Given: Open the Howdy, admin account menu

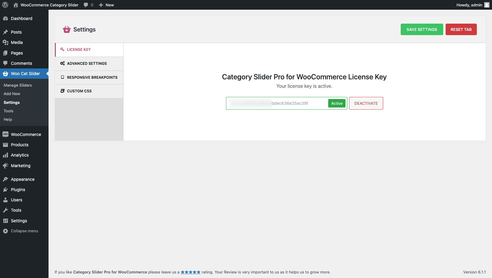Looking at the screenshot, I should coord(469,5).
